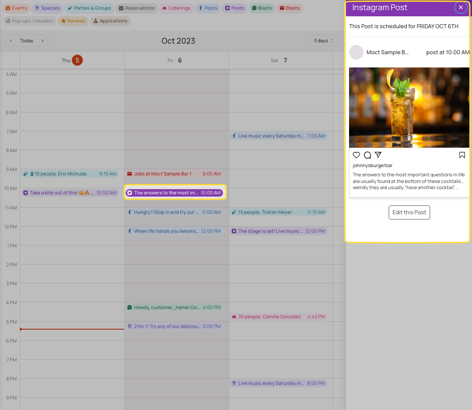Open Howdy, customer_name! SMS blast at 4:00 PM
Viewport: 472px width, 410px height.
pyautogui.click(x=174, y=307)
